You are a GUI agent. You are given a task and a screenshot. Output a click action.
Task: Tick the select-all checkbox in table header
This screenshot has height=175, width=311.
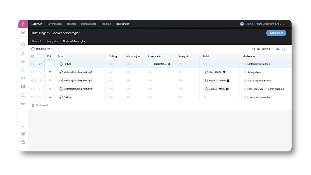(32, 56)
